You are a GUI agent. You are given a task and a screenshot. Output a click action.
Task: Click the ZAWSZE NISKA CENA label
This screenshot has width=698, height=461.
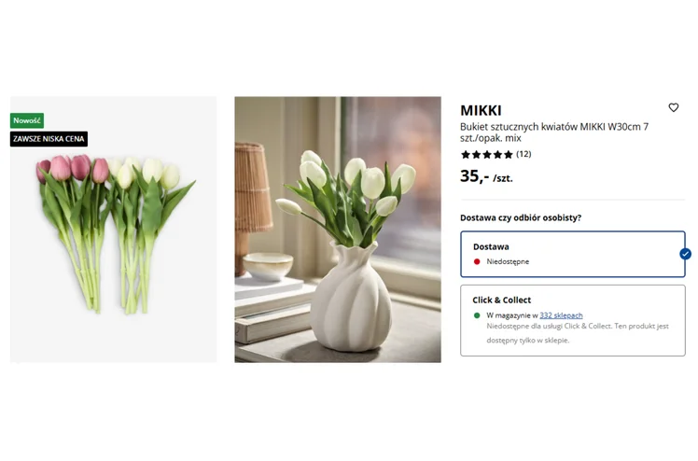tap(49, 139)
